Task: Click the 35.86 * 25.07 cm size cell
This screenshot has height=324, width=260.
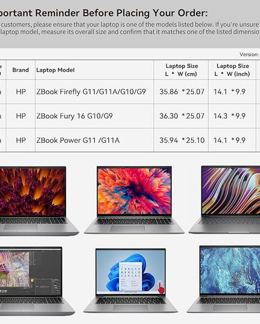Action: (x=181, y=92)
